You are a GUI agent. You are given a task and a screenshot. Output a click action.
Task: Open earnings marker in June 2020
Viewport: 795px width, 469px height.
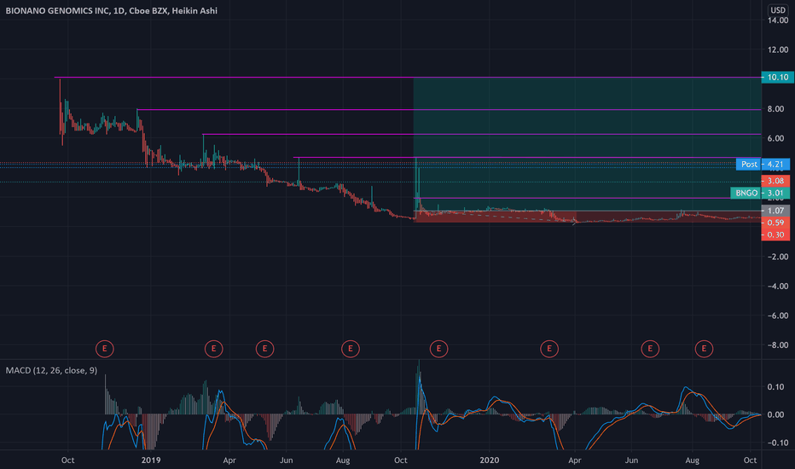tap(650, 349)
